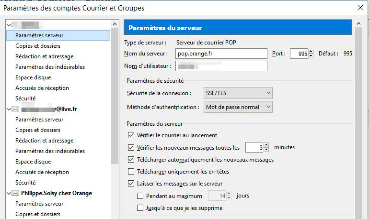Decrease the Port value with the down arrow
The height and width of the screenshot is (219, 369).
click(x=311, y=56)
